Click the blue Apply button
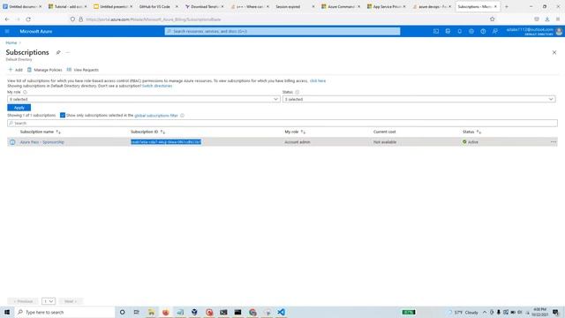The image size is (565, 318). point(19,108)
